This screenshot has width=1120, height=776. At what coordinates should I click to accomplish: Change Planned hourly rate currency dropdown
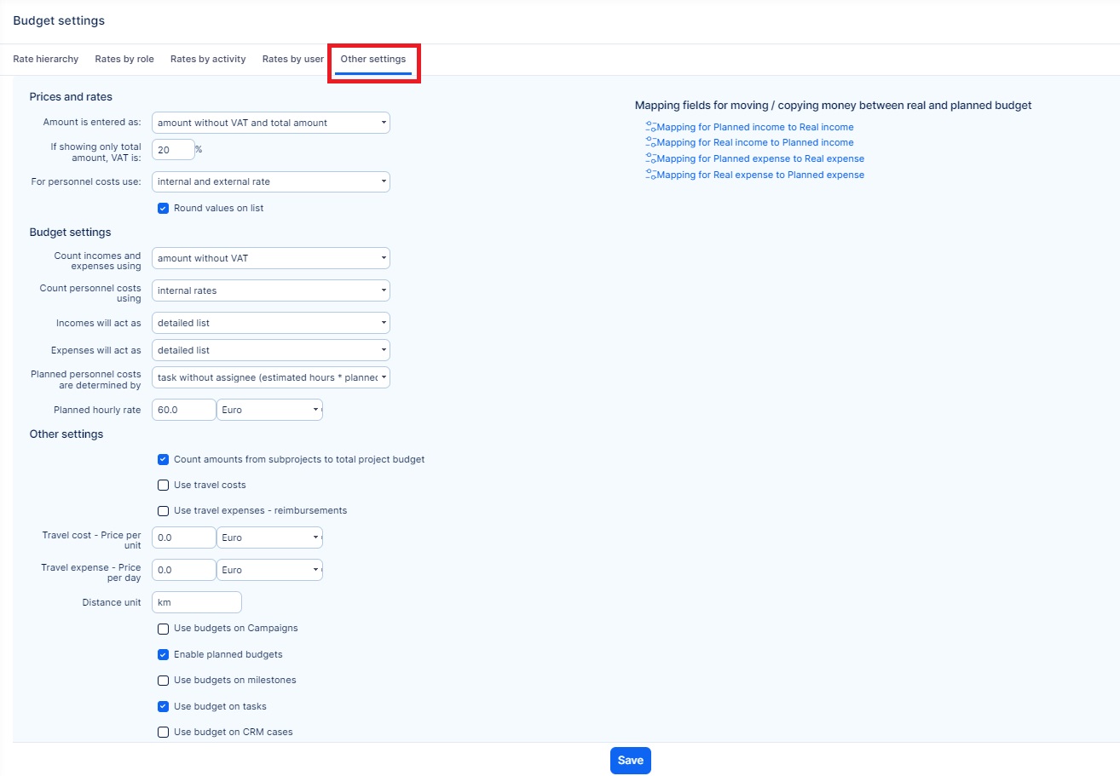click(269, 410)
